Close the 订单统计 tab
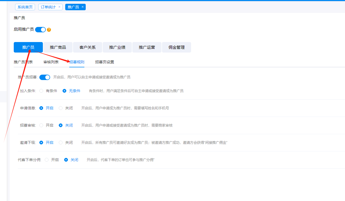The image size is (345, 201). pyautogui.click(x=59, y=7)
